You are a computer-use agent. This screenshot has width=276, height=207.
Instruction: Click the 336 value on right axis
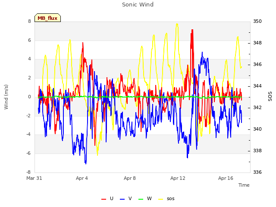[257, 172]
